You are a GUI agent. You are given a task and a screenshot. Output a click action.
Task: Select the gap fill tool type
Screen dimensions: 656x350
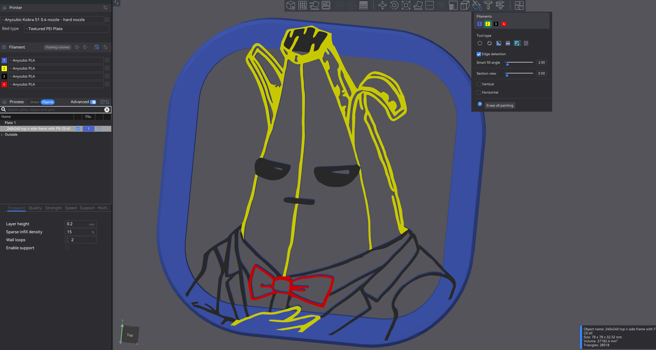526,43
